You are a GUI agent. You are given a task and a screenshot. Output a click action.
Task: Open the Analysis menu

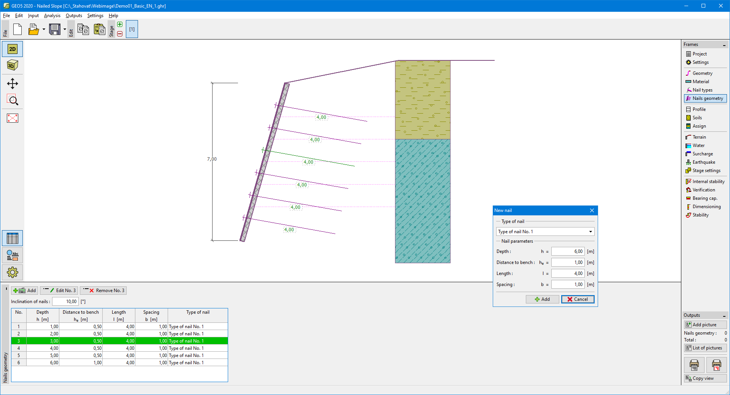[52, 16]
